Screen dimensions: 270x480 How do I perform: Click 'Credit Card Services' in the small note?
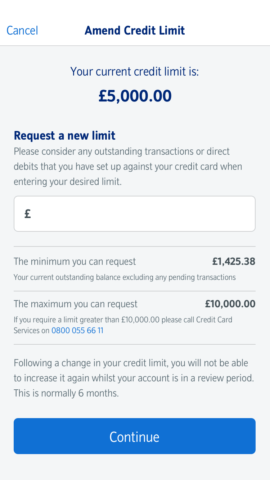[214, 320]
